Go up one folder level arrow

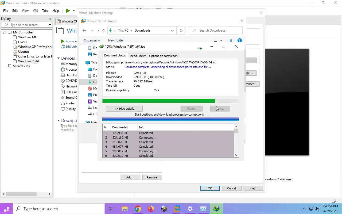[104, 30]
